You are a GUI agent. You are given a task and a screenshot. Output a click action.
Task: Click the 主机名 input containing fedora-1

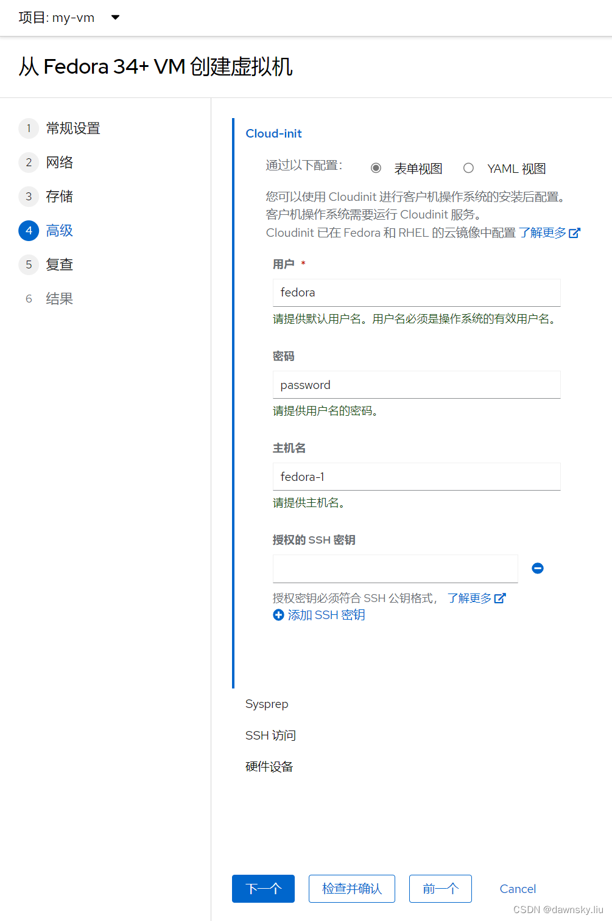point(416,477)
